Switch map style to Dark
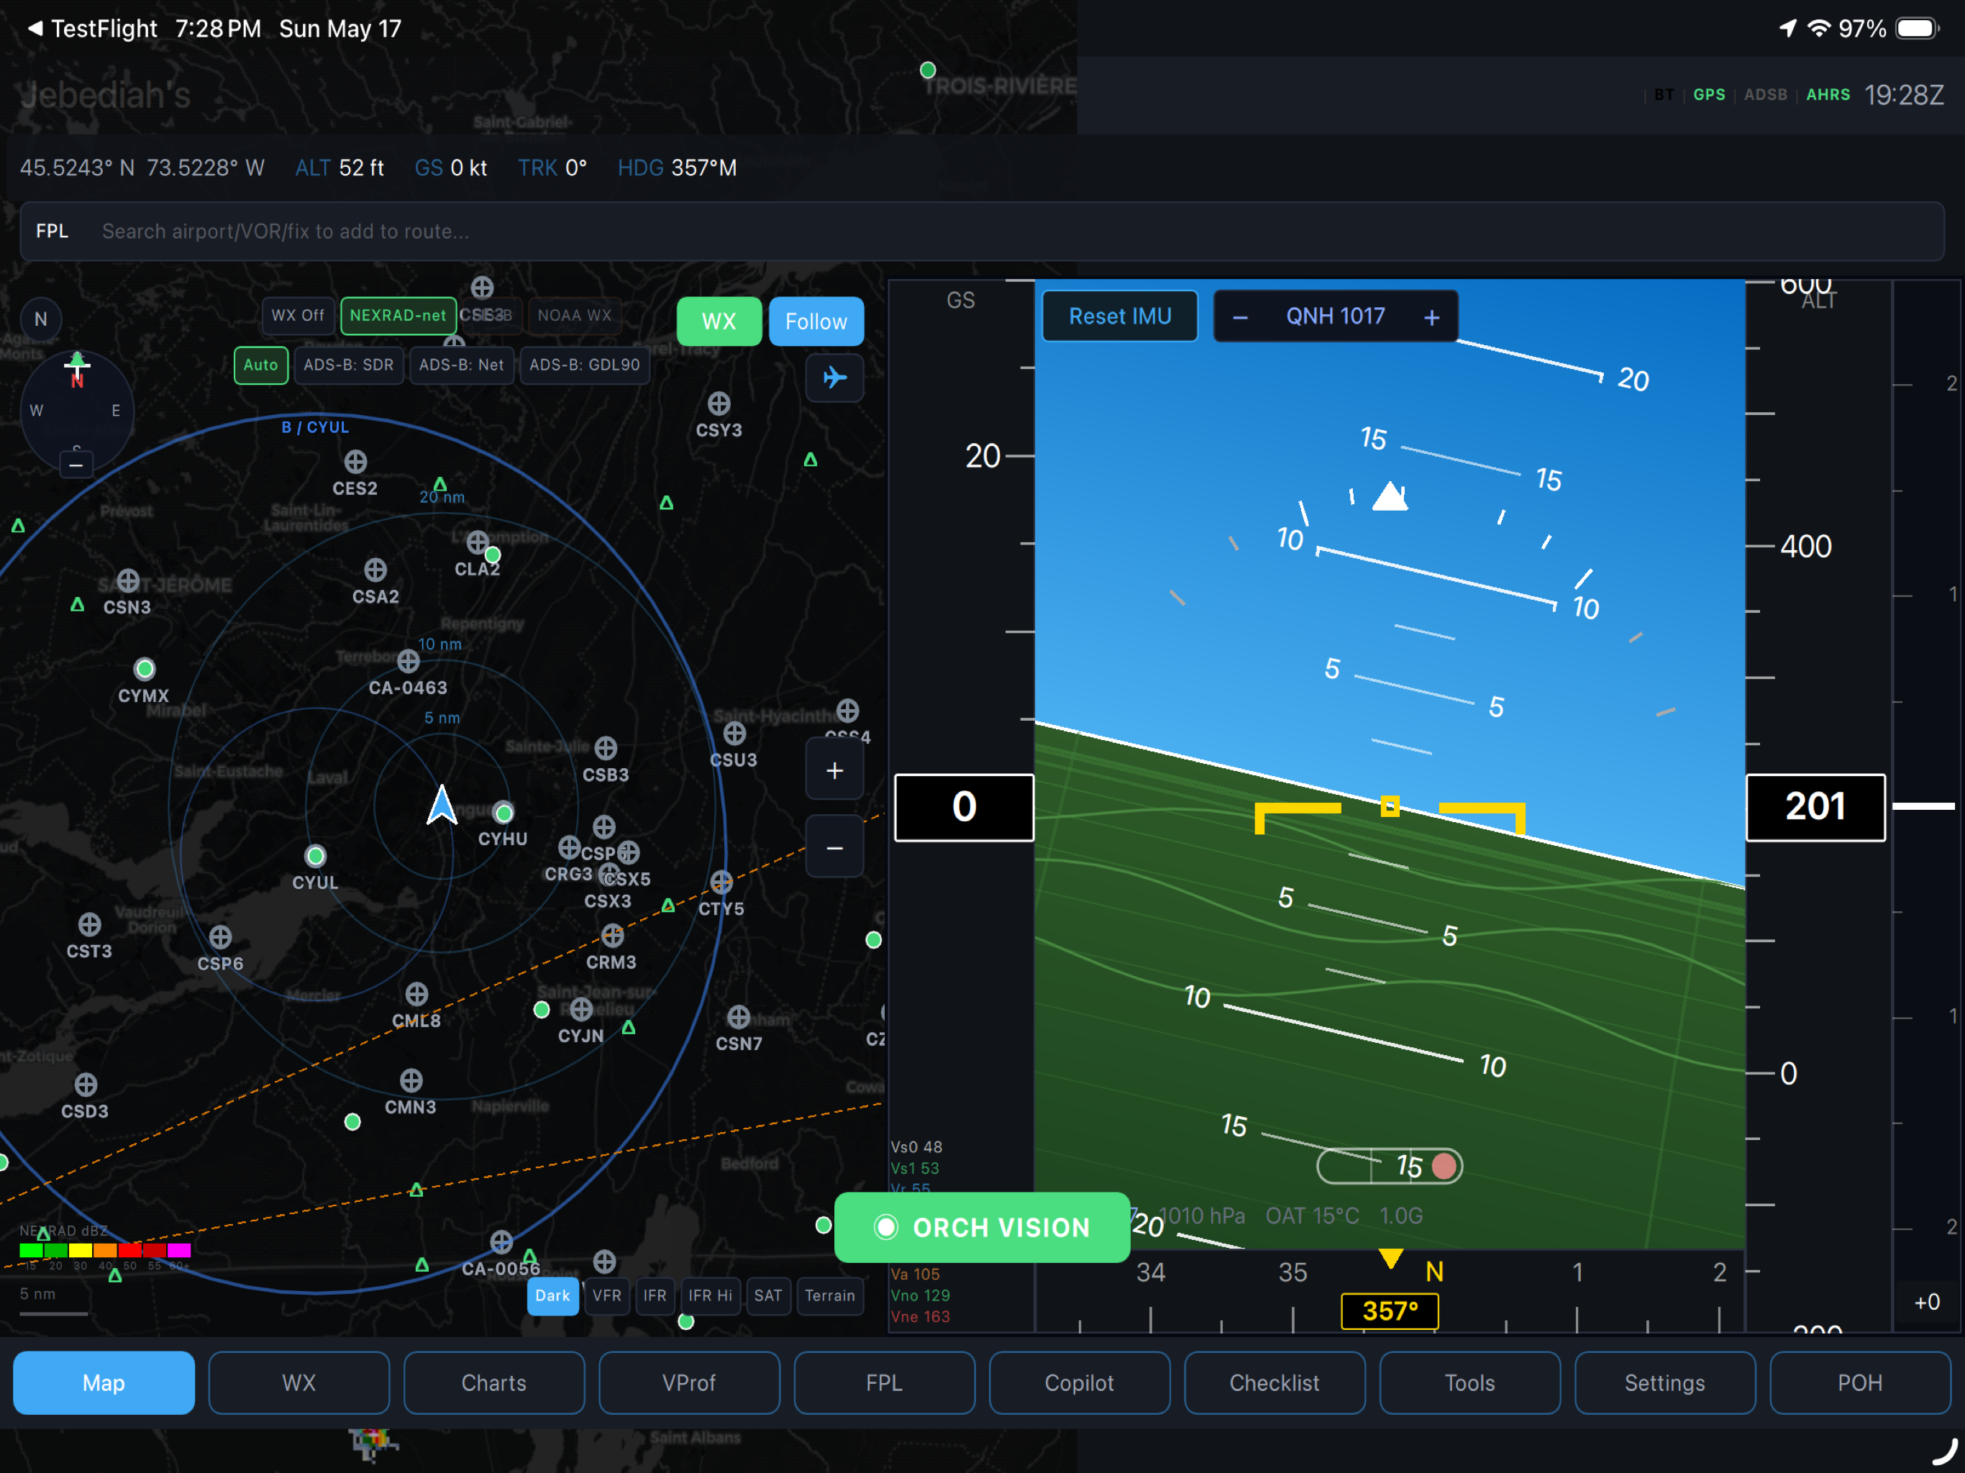1965x1473 pixels. pos(552,1296)
